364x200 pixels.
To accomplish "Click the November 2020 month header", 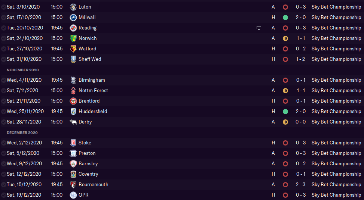I will [23, 70].
